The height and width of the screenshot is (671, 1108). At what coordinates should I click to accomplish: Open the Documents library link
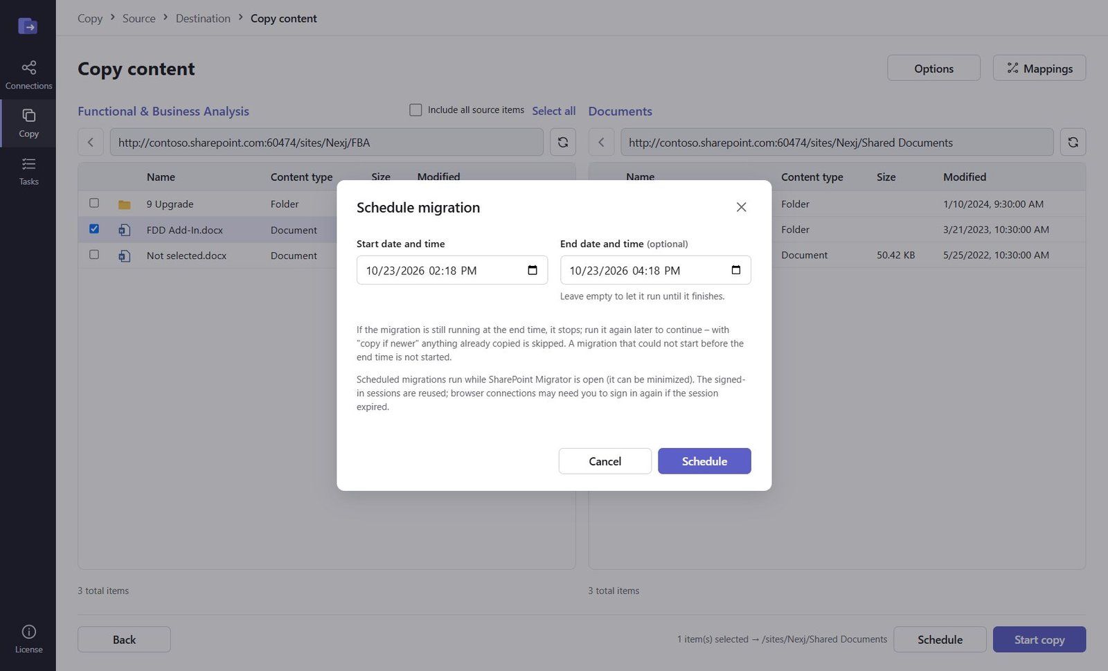[620, 111]
